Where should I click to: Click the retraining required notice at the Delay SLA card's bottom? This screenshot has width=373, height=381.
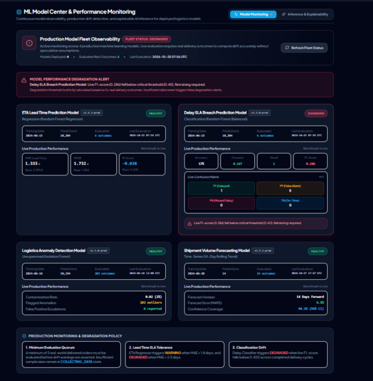[x=256, y=223]
